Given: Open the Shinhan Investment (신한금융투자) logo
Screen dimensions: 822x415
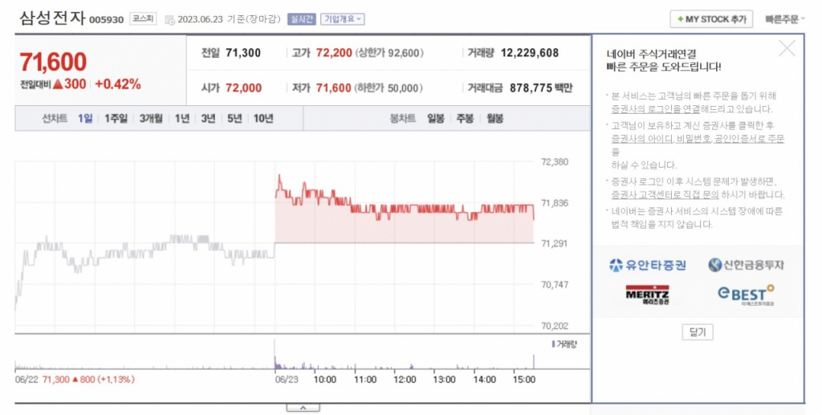Looking at the screenshot, I should (x=746, y=265).
